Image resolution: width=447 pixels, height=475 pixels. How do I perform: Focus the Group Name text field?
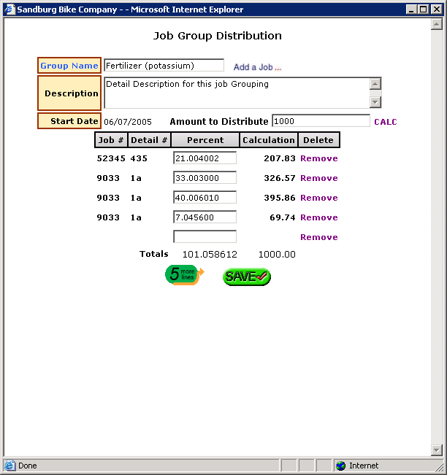coord(164,66)
